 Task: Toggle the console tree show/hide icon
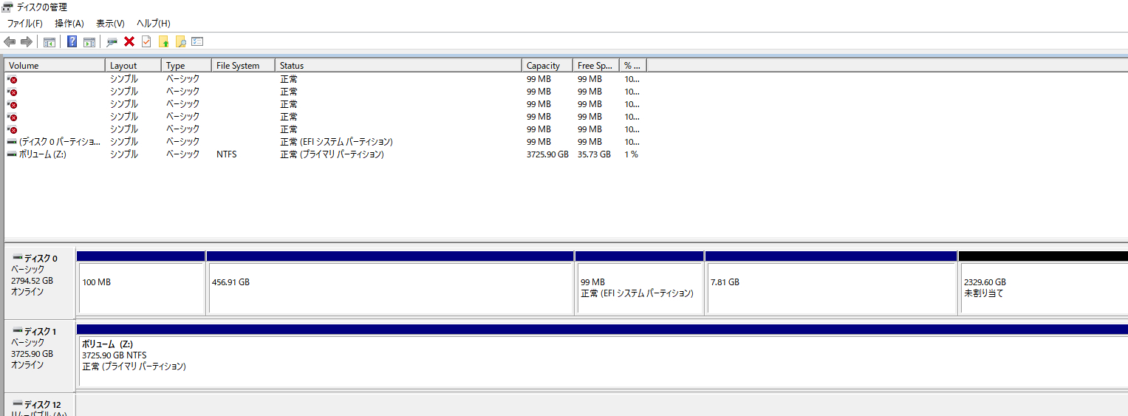pyautogui.click(x=49, y=41)
